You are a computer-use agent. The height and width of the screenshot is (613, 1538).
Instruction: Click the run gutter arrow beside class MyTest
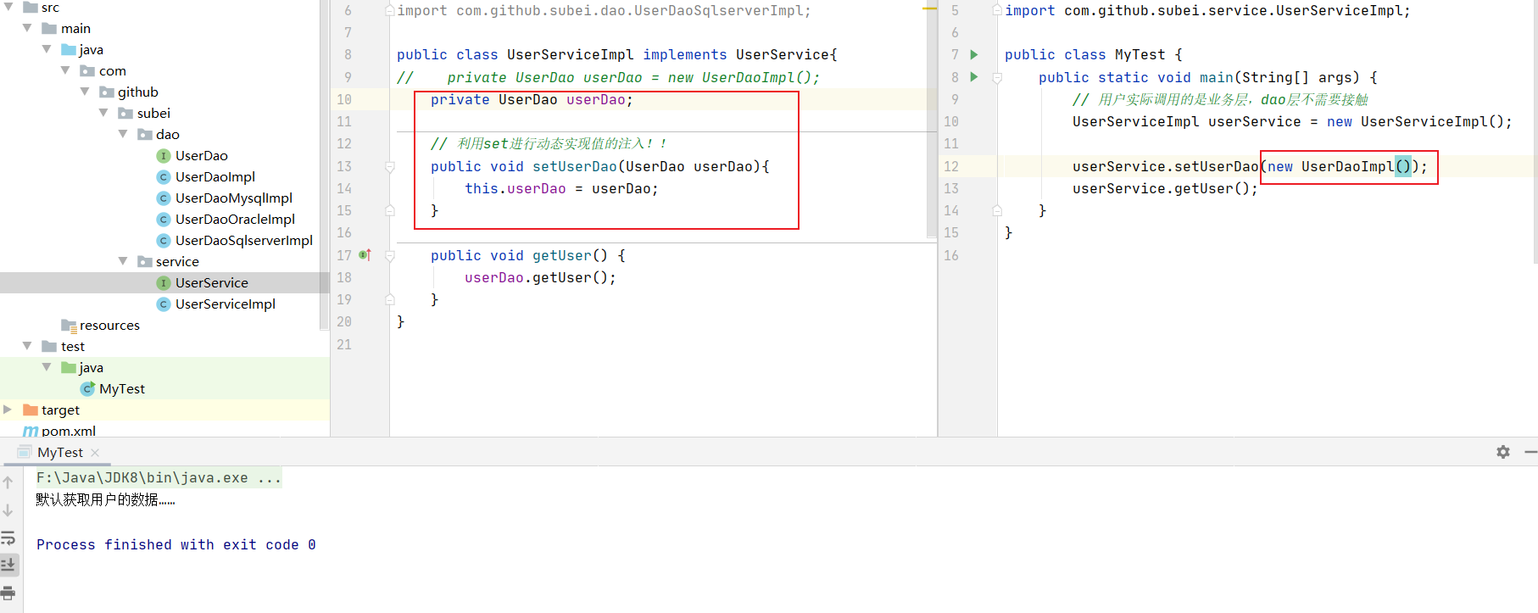974,54
